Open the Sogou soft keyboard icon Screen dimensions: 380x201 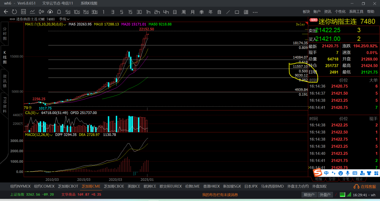[x=355, y=173]
